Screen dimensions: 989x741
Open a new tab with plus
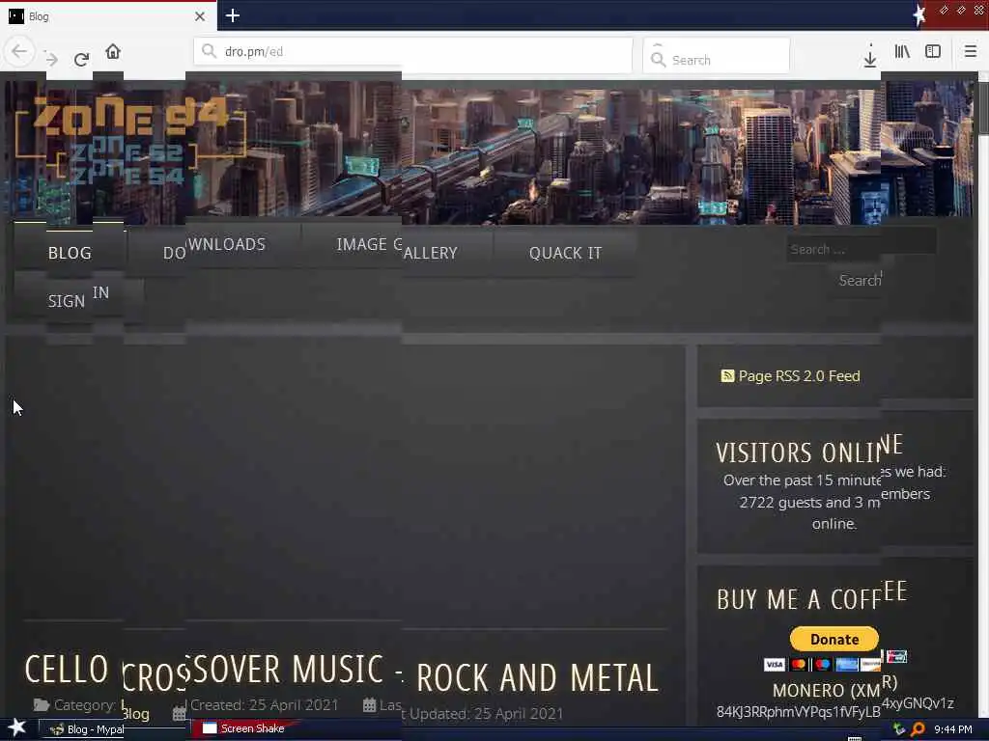(233, 15)
